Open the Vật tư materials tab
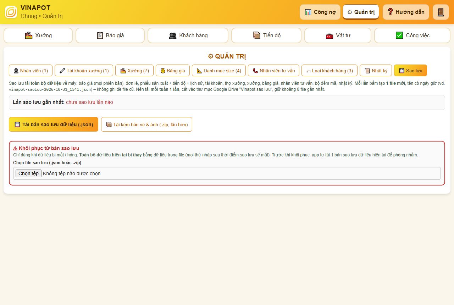Screen dimensions: 454x305 pyautogui.click(x=338, y=35)
